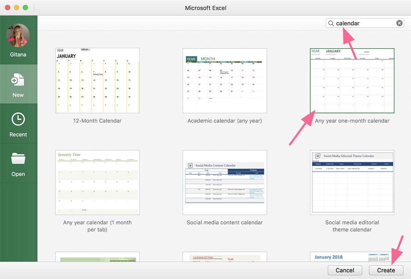Pick the January Year calendar thumbnail
The image size is (411, 279).
click(x=97, y=182)
